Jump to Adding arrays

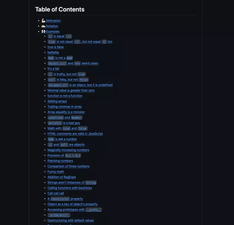pyautogui.click(x=57, y=101)
